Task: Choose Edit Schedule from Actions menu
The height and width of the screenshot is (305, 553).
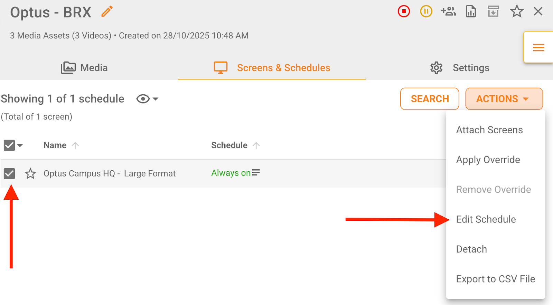Action: point(486,219)
